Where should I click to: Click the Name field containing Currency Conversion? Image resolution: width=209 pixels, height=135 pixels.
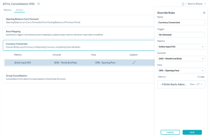click(x=181, y=22)
